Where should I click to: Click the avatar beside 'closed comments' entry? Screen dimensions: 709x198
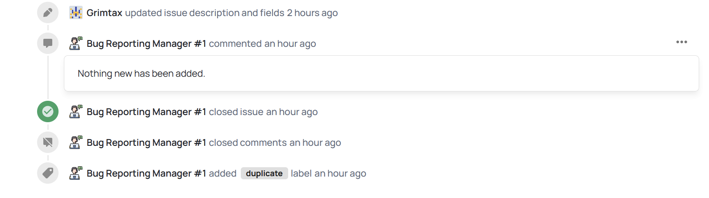click(x=76, y=142)
